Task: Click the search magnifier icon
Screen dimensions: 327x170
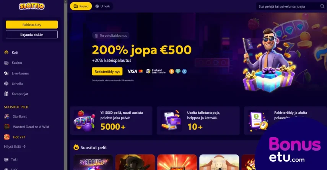Action: pos(322,6)
